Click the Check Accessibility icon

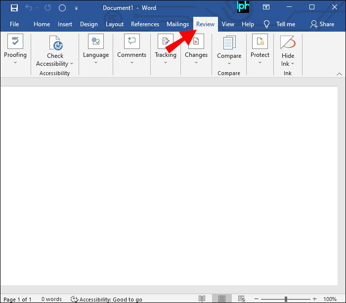click(x=56, y=43)
